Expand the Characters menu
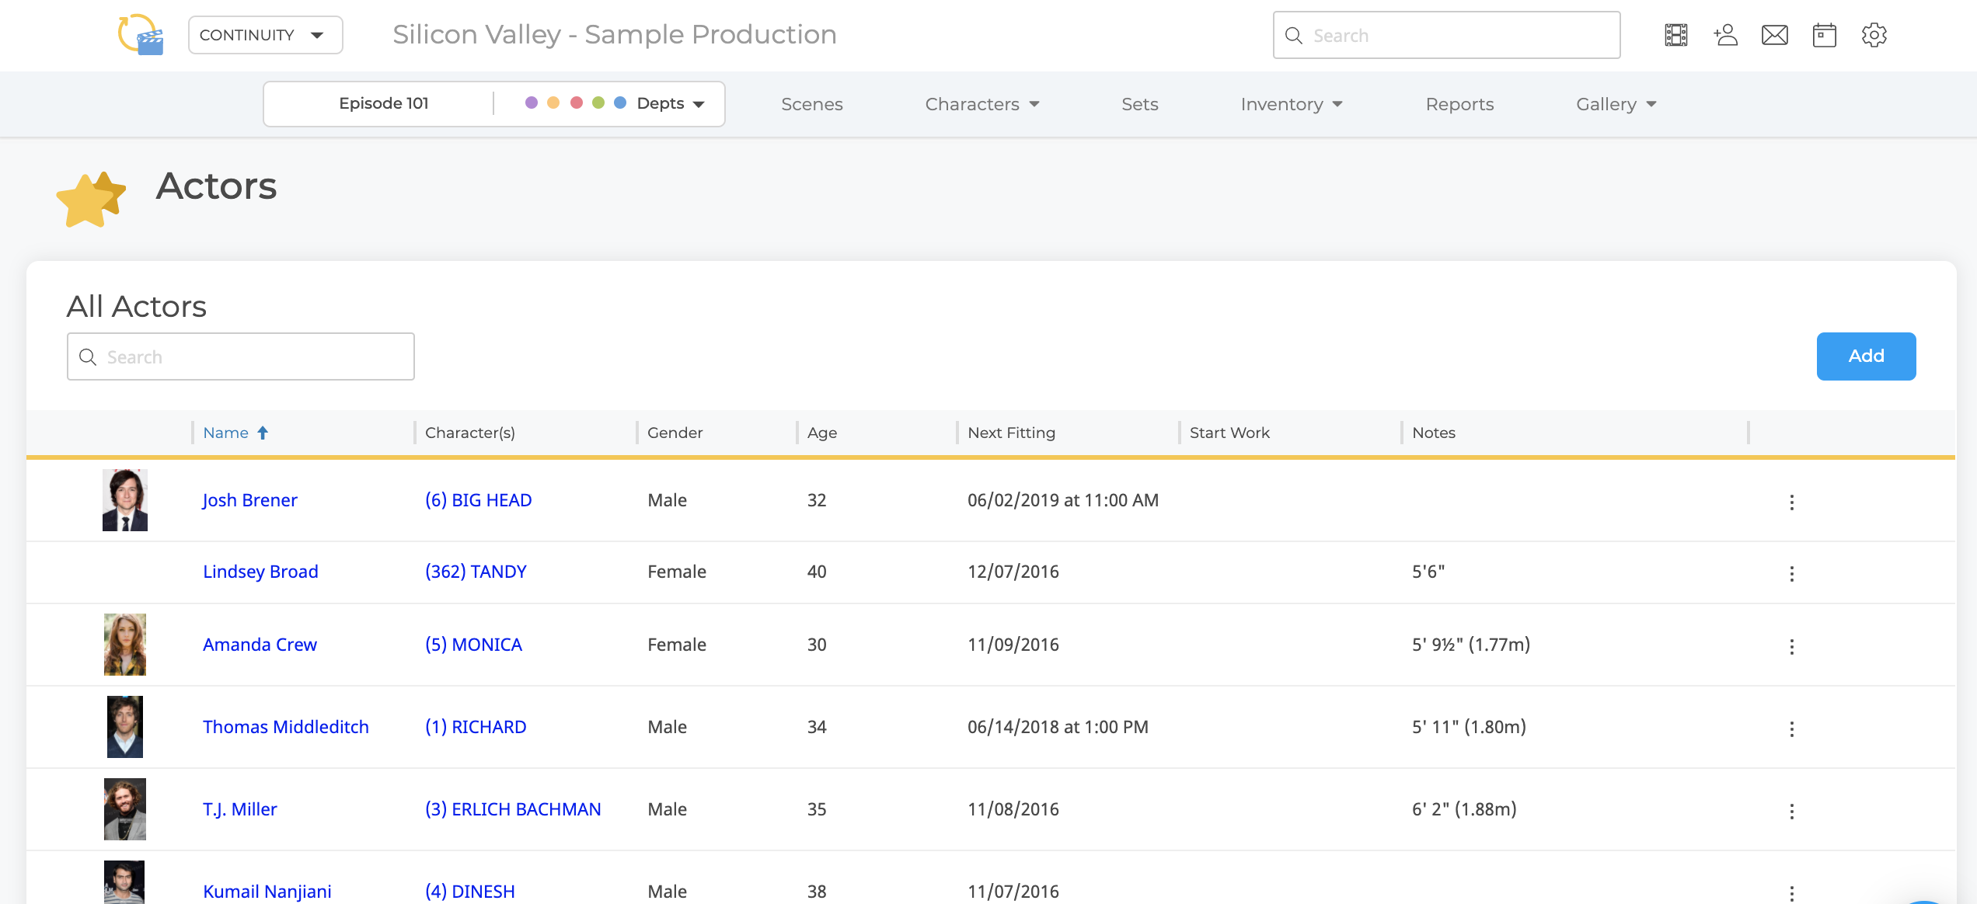This screenshot has width=1977, height=904. click(982, 104)
